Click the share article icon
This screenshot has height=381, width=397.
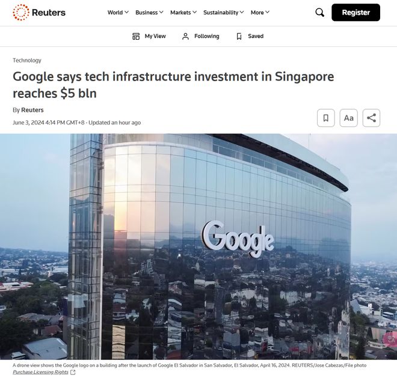[371, 118]
